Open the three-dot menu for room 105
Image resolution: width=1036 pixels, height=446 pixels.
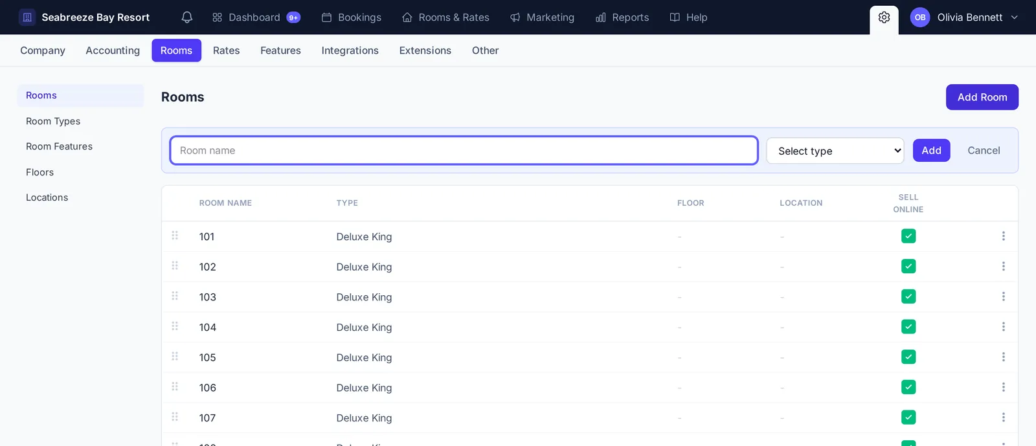tap(1004, 357)
